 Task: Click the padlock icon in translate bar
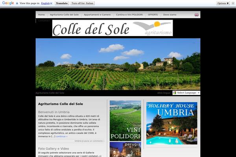click(17, 3)
